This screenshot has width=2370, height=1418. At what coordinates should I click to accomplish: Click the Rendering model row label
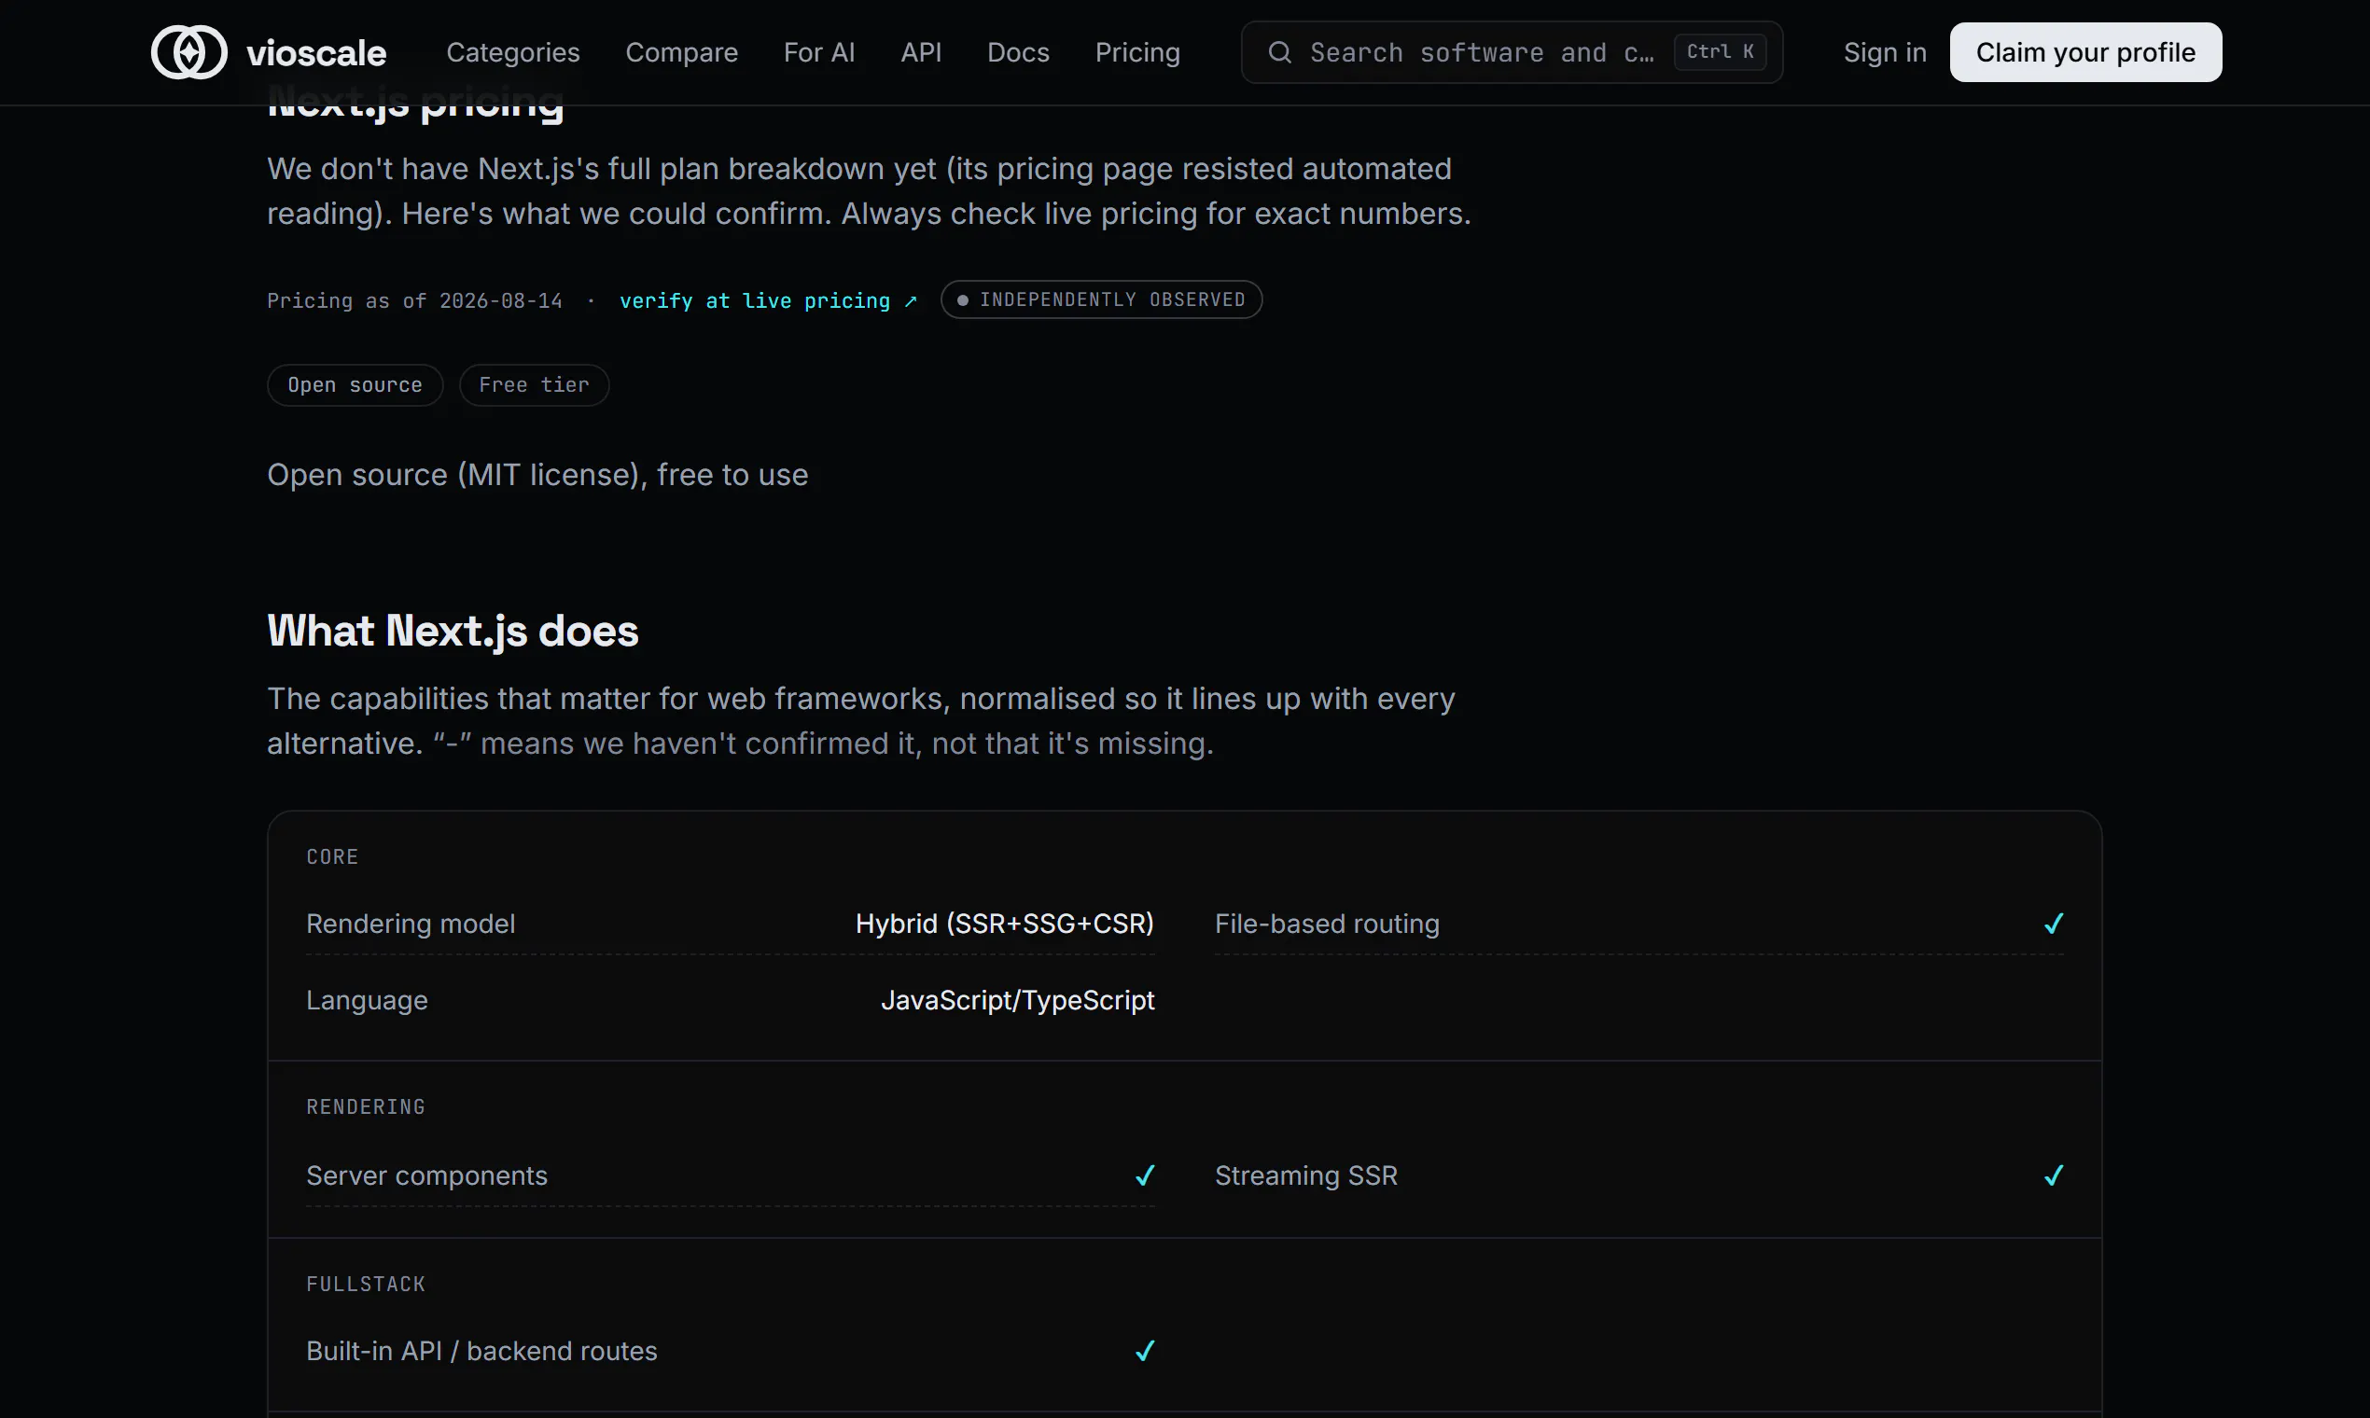click(411, 924)
